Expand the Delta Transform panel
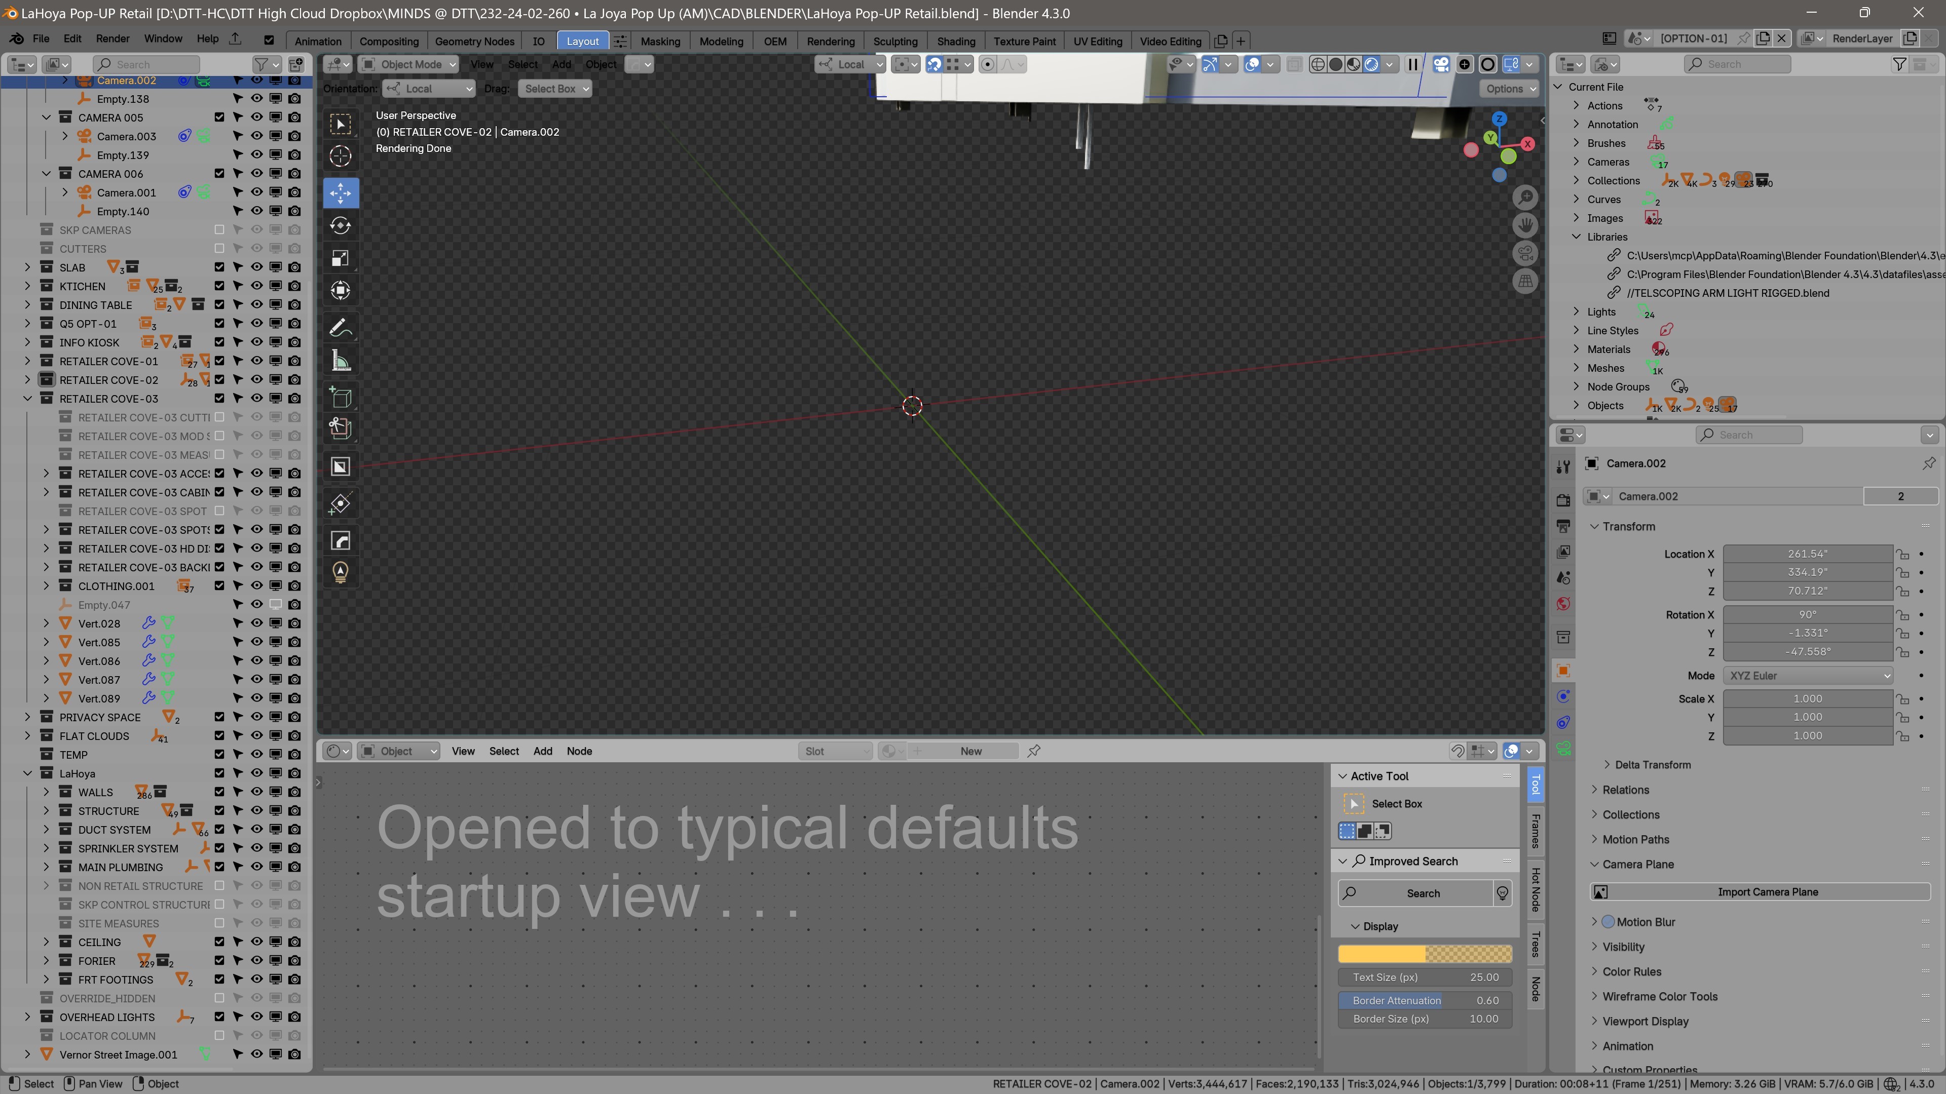The height and width of the screenshot is (1094, 1946). click(x=1652, y=765)
